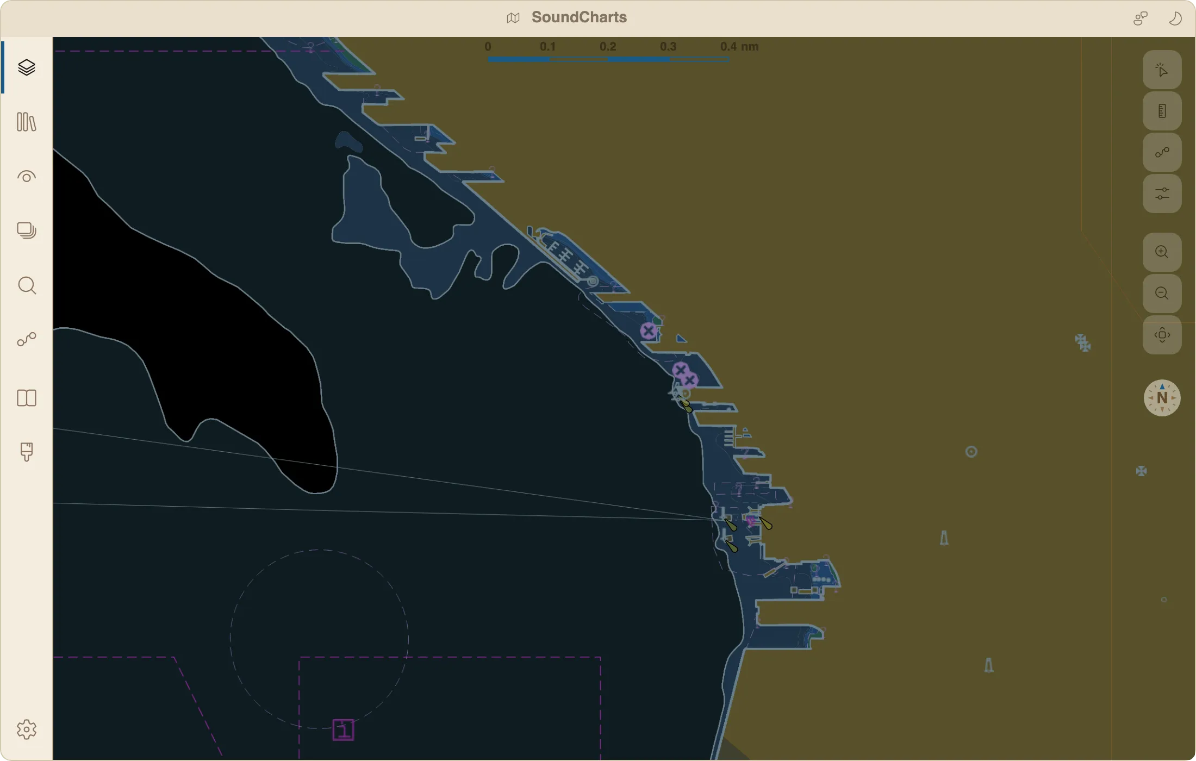Open the Search magnifier in sidebar
The width and height of the screenshot is (1196, 761).
[x=26, y=285]
